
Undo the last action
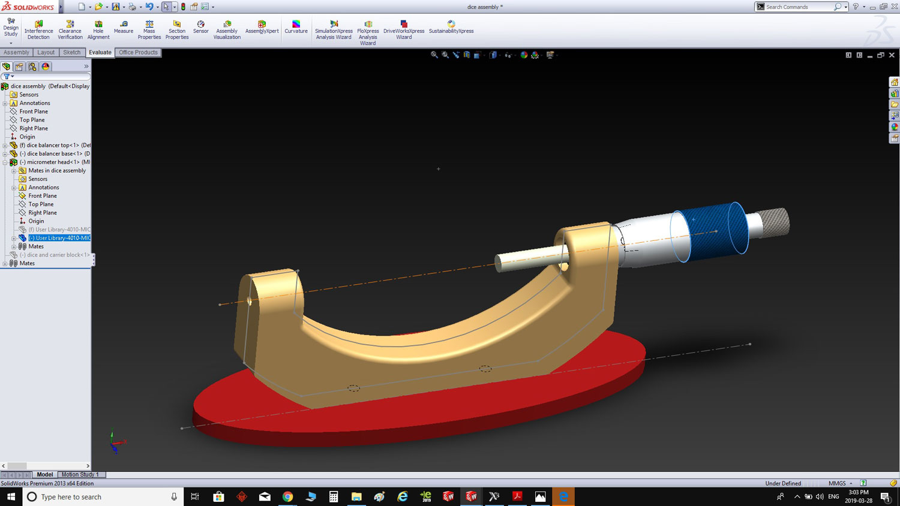tap(149, 7)
